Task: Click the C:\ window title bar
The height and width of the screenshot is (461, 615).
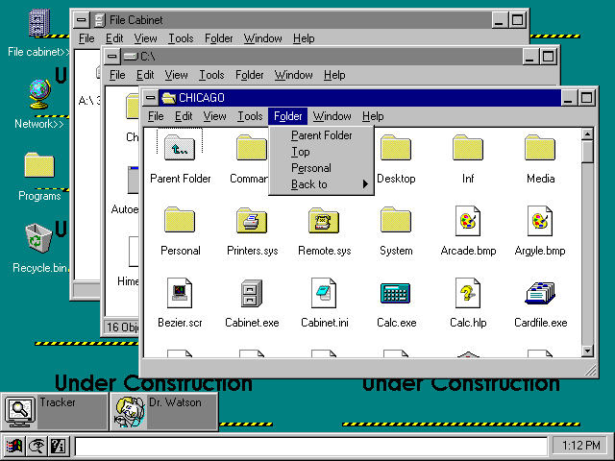Action: pyautogui.click(x=321, y=57)
